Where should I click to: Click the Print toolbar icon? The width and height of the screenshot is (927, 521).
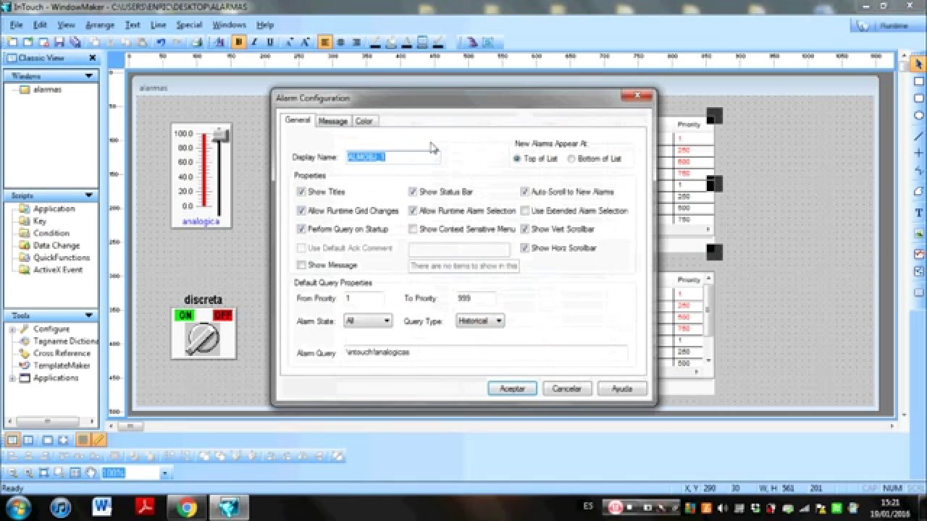coord(197,42)
